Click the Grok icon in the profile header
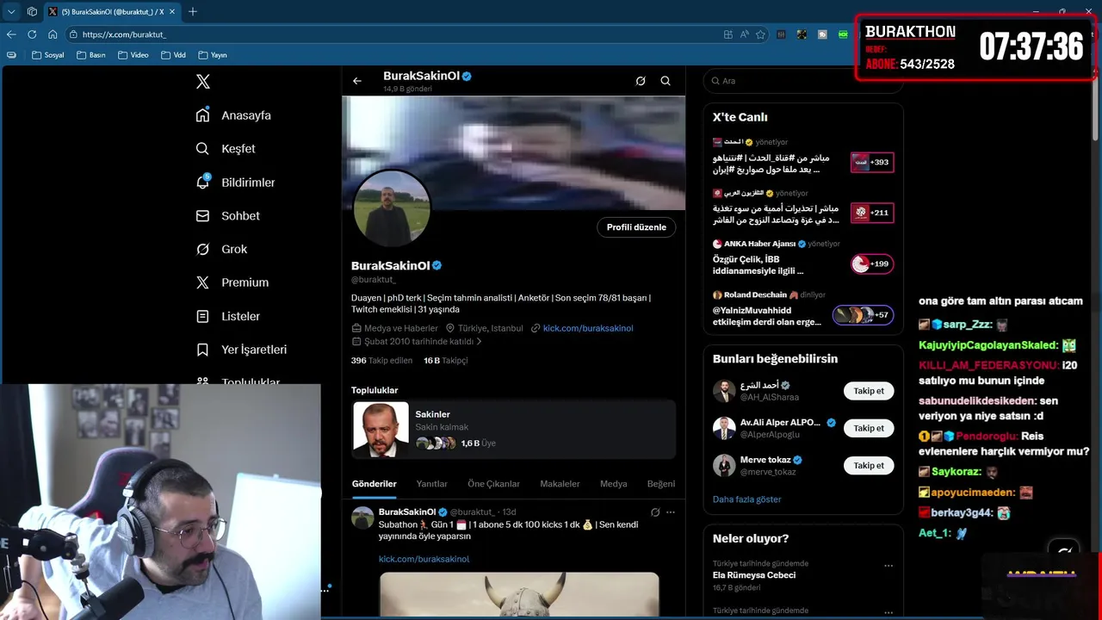 [641, 81]
